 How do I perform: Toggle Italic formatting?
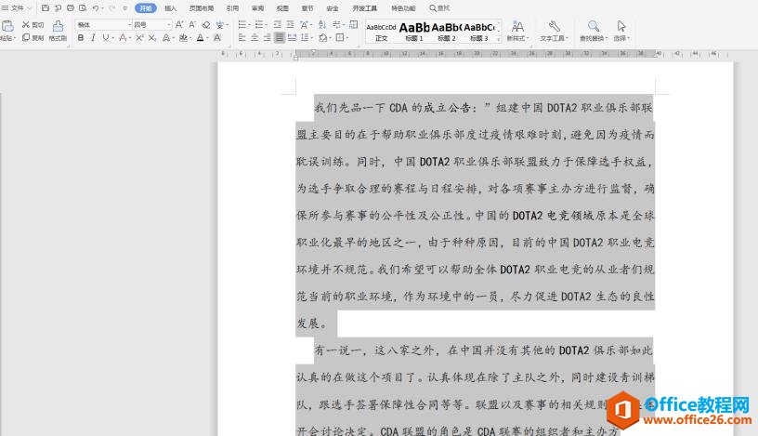(93, 38)
